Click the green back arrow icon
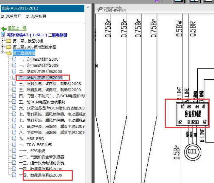The image size is (214, 183). tap(4, 28)
